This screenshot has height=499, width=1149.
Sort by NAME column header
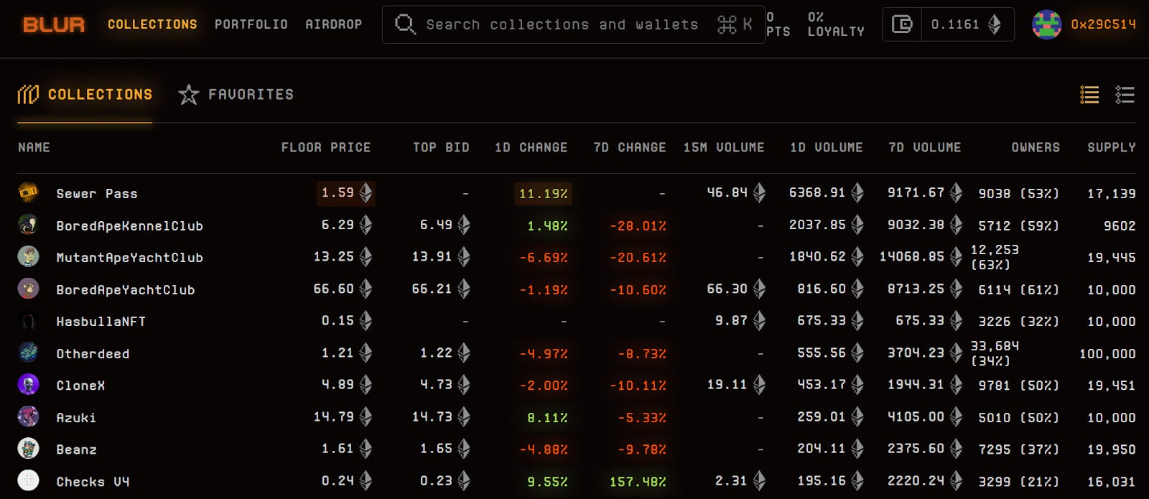(x=34, y=147)
